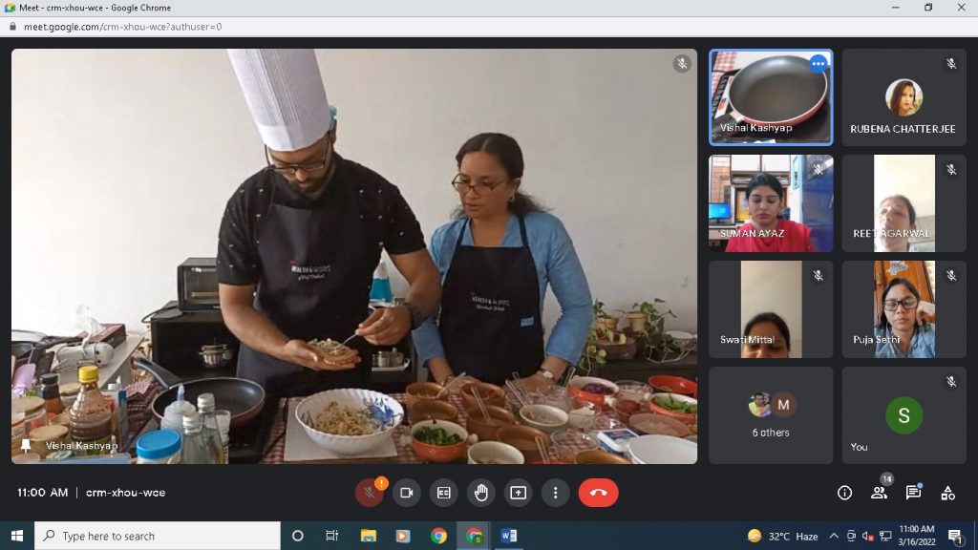Open the three-dot more options menu
This screenshot has height=550, width=978.
pos(555,493)
